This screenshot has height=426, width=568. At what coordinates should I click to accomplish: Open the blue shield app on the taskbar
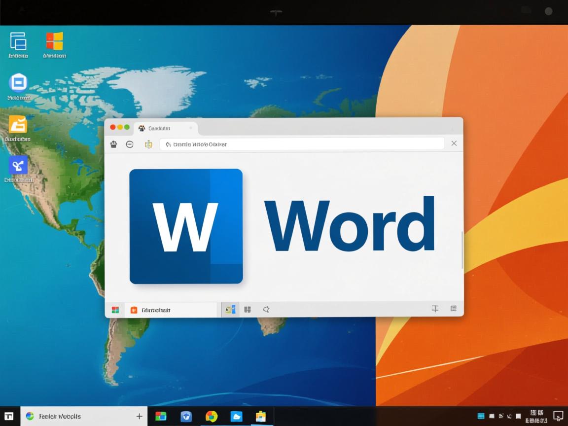[x=186, y=416]
